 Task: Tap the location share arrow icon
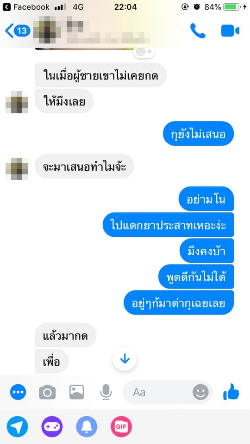coord(18,427)
